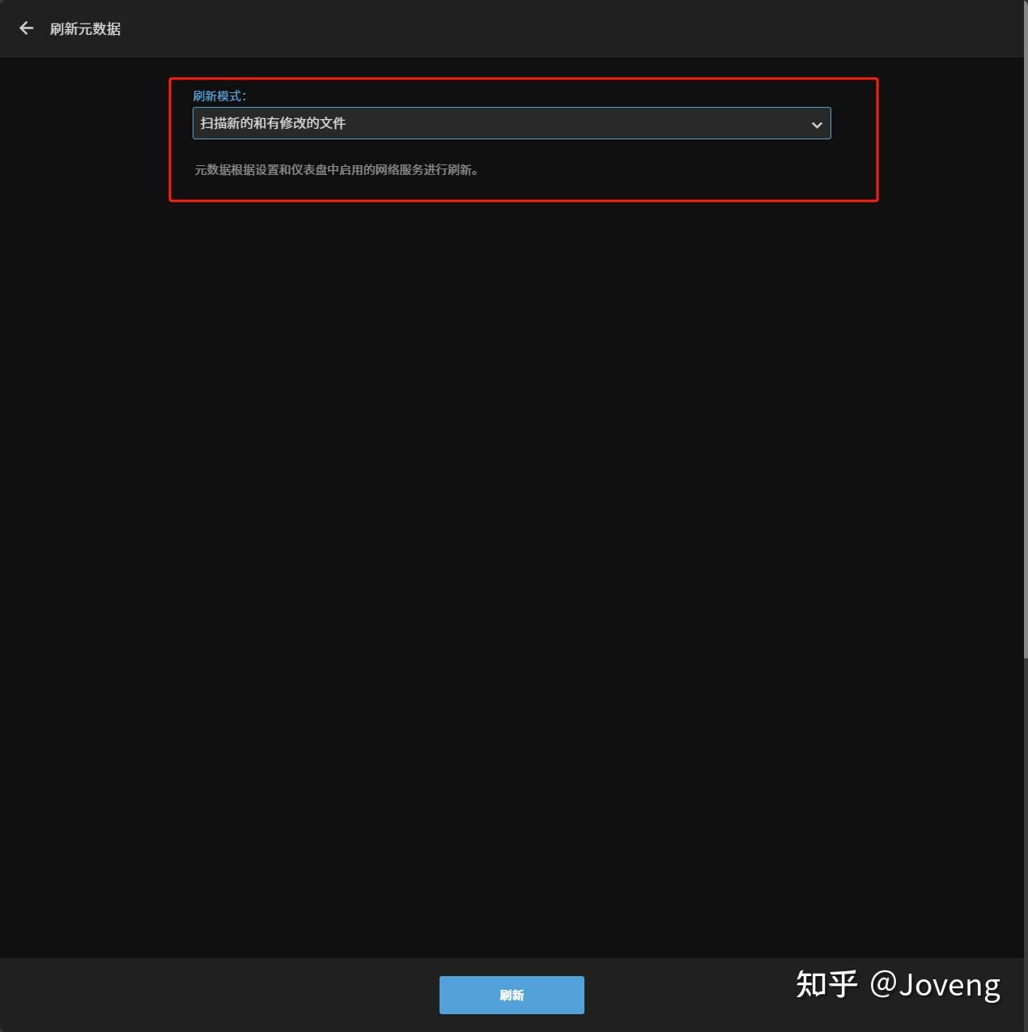This screenshot has width=1028, height=1032.
Task: Focus the refresh mode select box text
Action: pos(273,123)
